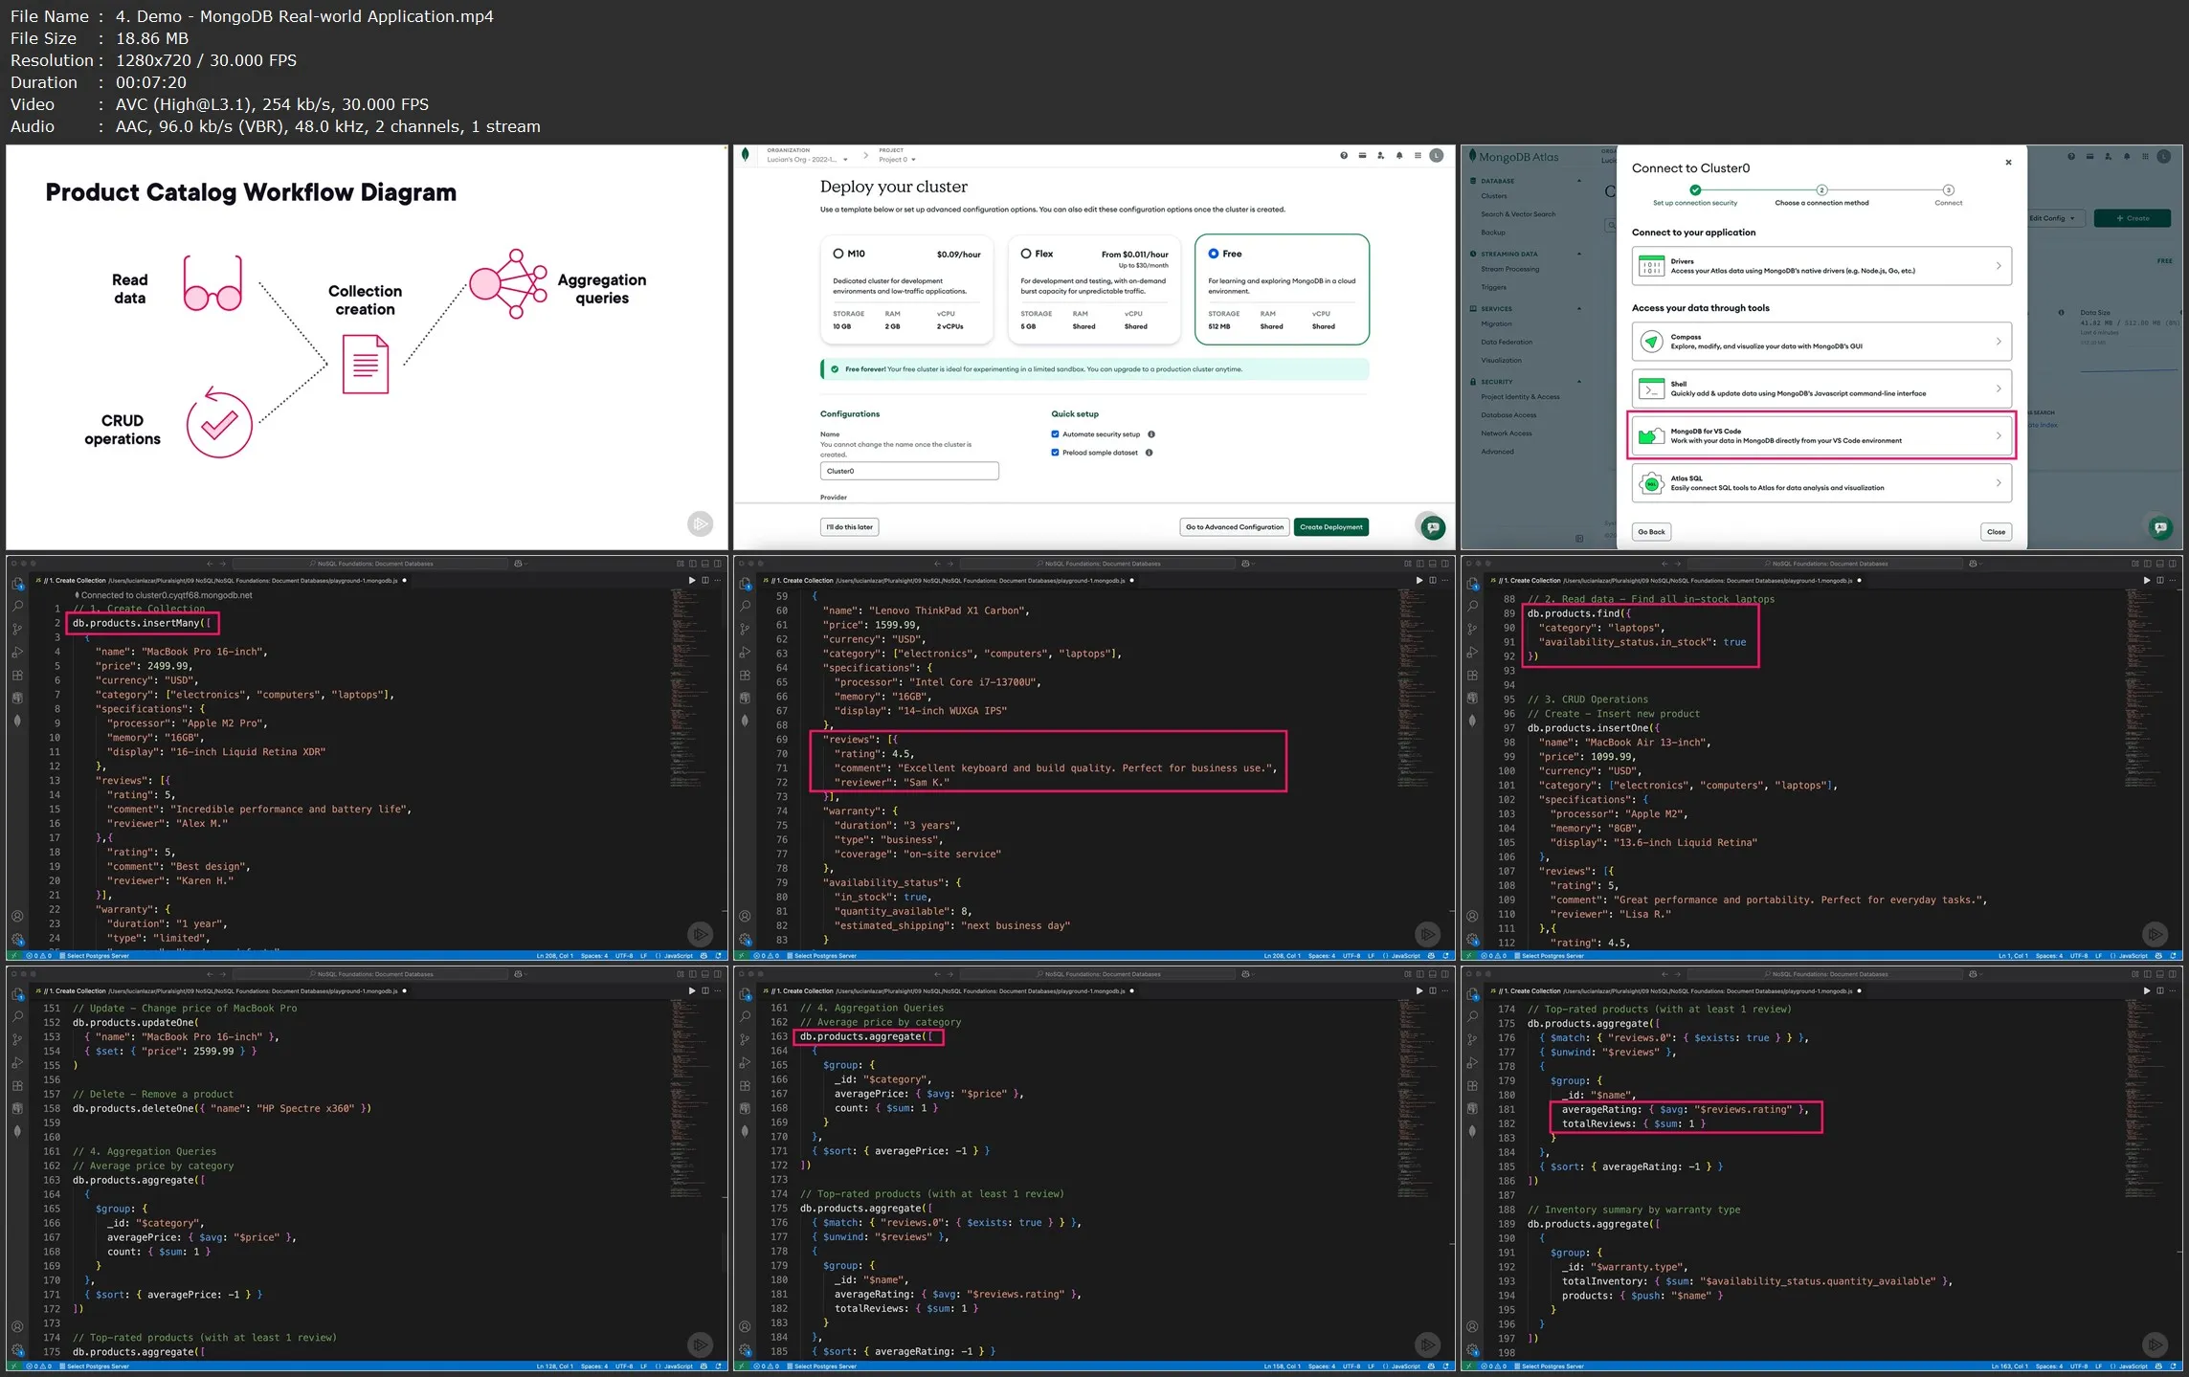Screen dimensions: 2189x1377
Task: Open Explorer icon in the insertMany editor frame
Action: pos(17,584)
